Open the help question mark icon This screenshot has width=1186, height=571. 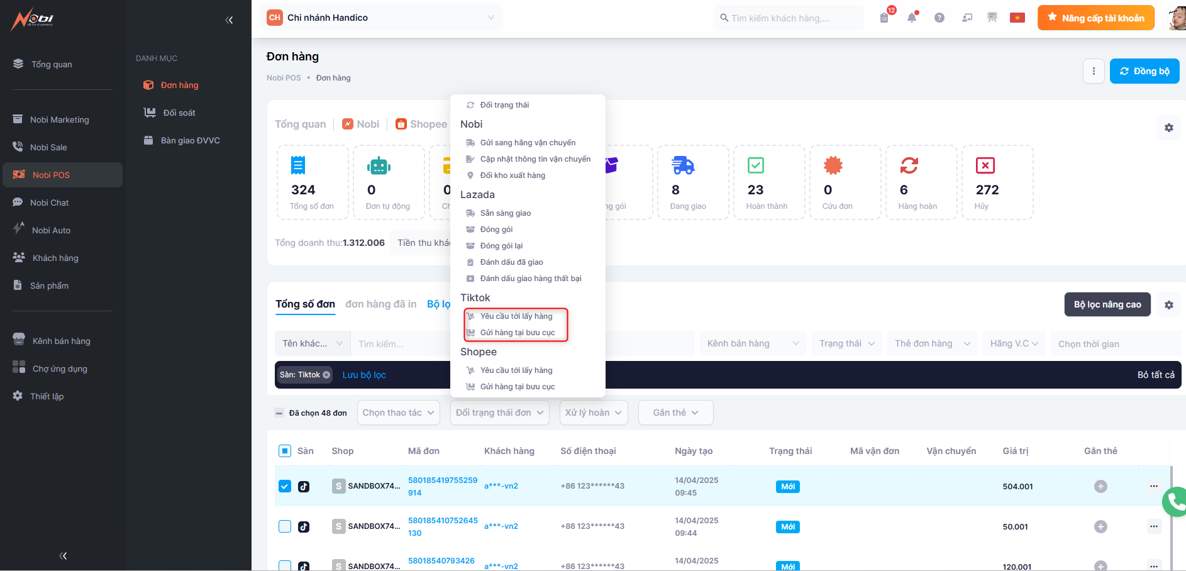[939, 18]
